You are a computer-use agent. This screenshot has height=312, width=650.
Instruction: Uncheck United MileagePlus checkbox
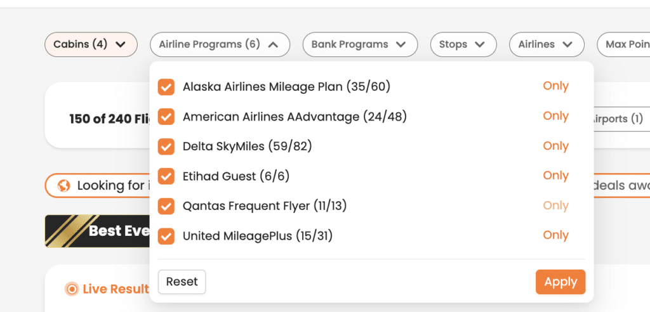pyautogui.click(x=166, y=236)
